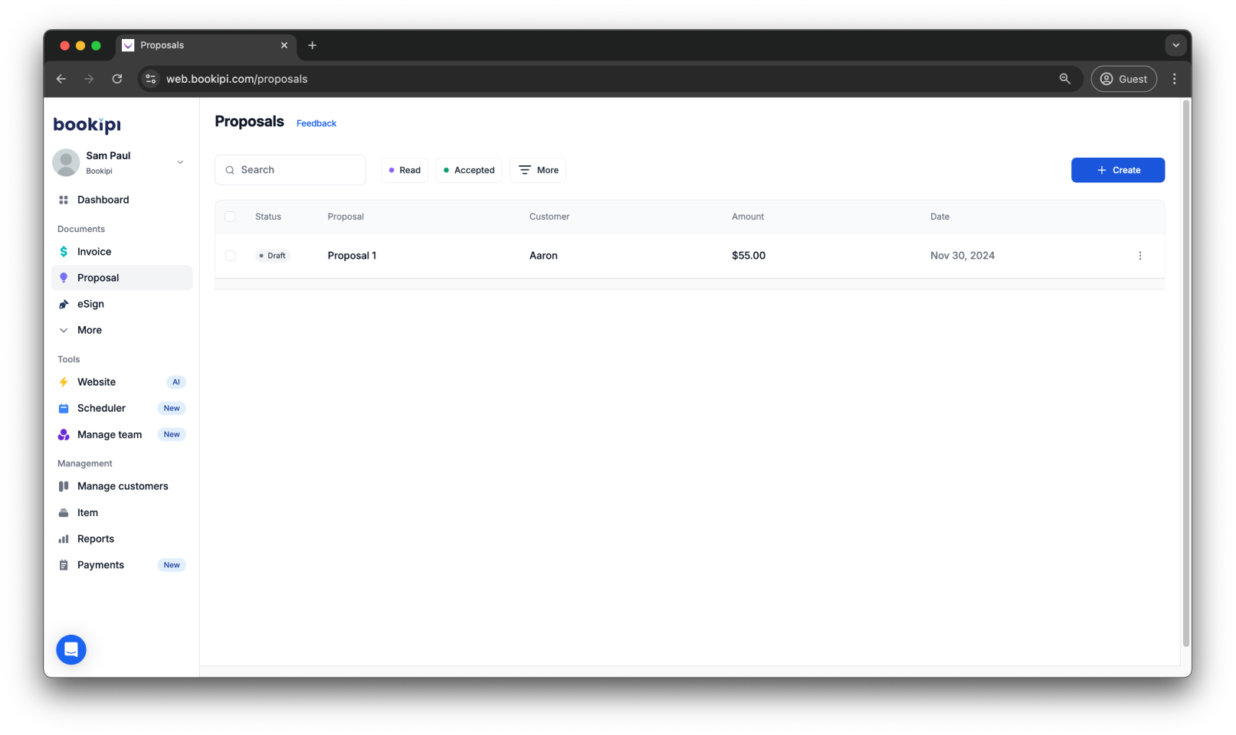The height and width of the screenshot is (735, 1236).
Task: Open the Scheduler tool
Action: [x=100, y=407]
